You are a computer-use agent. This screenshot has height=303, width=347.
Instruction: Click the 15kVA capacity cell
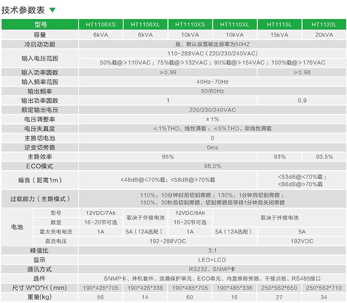[279, 35]
